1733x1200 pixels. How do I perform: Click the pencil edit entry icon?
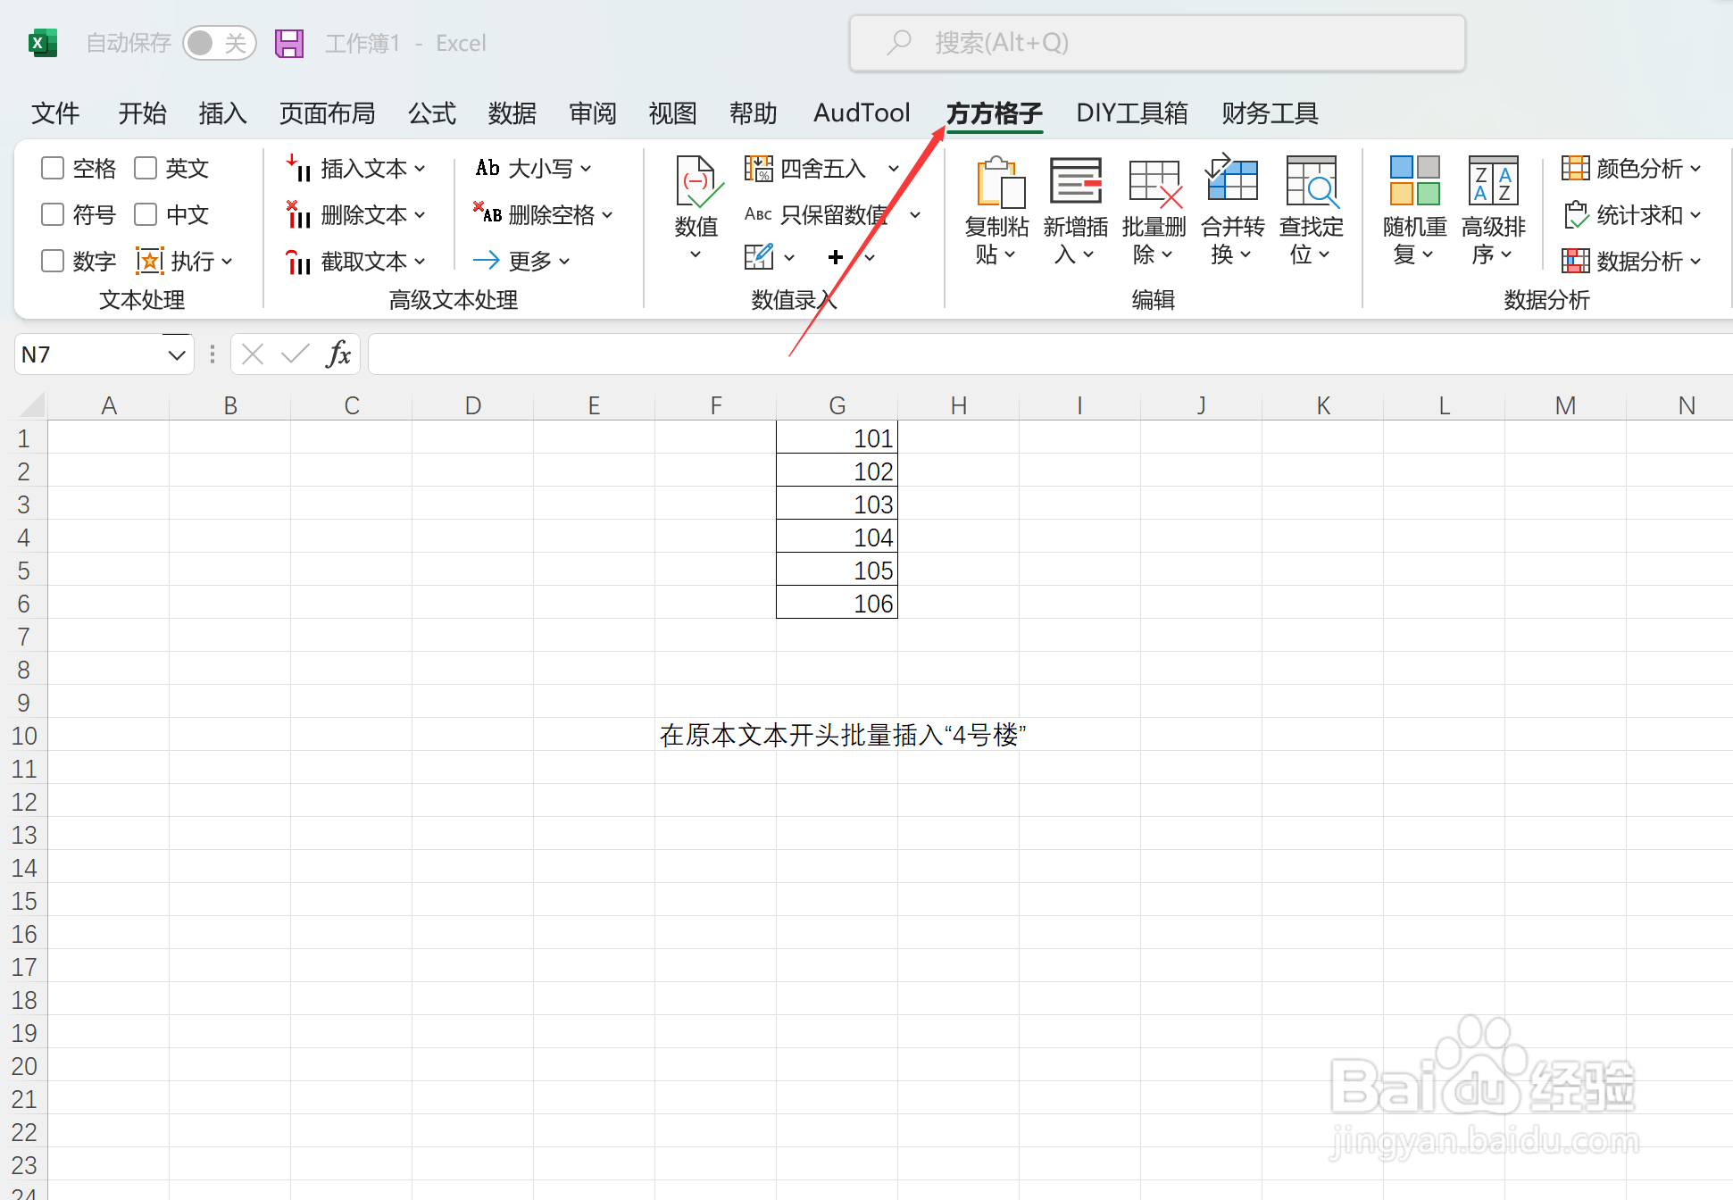[x=759, y=257]
